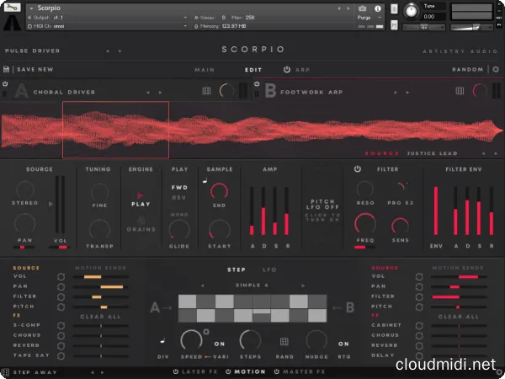Toggle the LAYER FX power icon

tap(176, 371)
